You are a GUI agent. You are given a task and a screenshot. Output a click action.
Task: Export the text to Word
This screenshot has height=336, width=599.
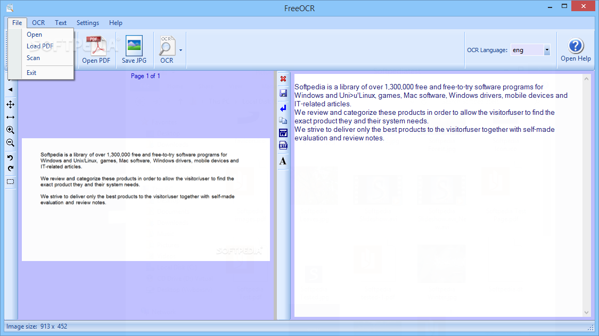click(283, 133)
